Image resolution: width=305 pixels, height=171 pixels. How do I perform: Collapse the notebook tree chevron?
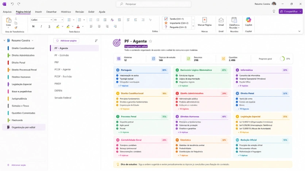4,40
